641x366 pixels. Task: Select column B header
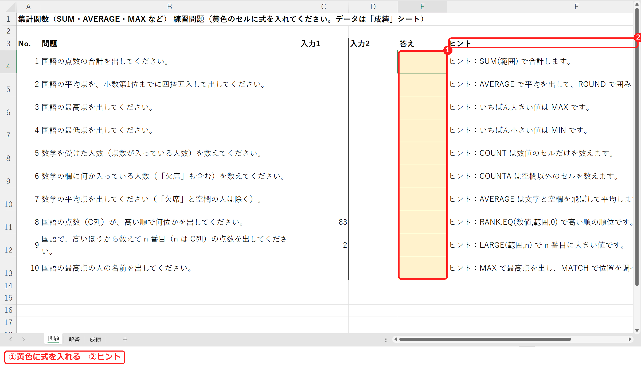click(x=170, y=7)
